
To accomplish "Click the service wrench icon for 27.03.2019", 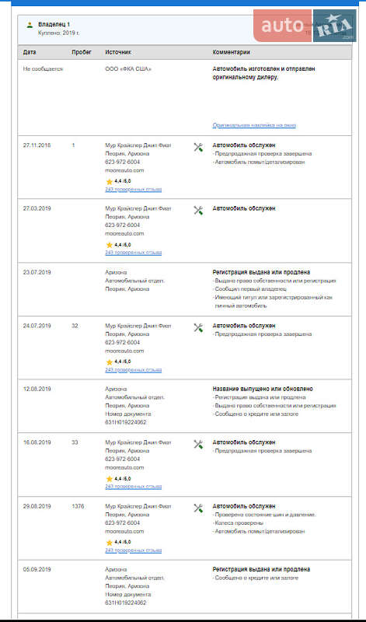I will [x=198, y=210].
